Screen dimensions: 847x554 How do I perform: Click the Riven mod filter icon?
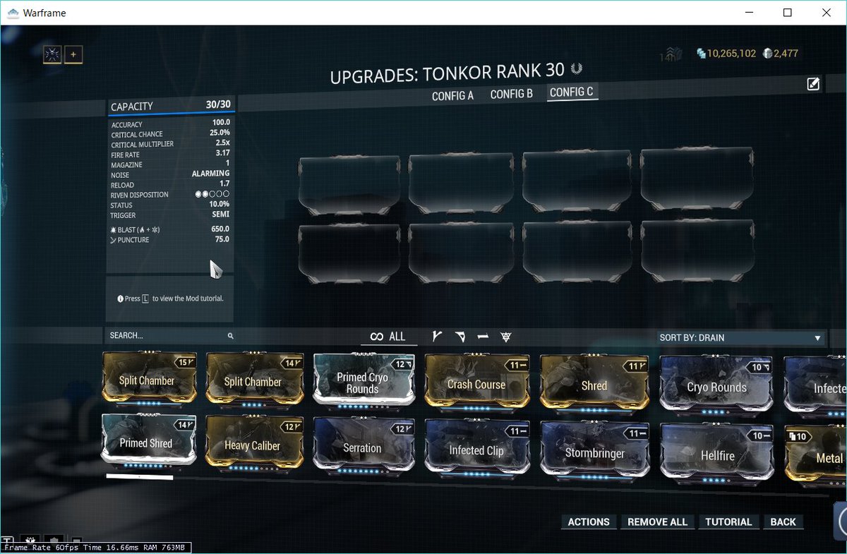pyautogui.click(x=505, y=337)
